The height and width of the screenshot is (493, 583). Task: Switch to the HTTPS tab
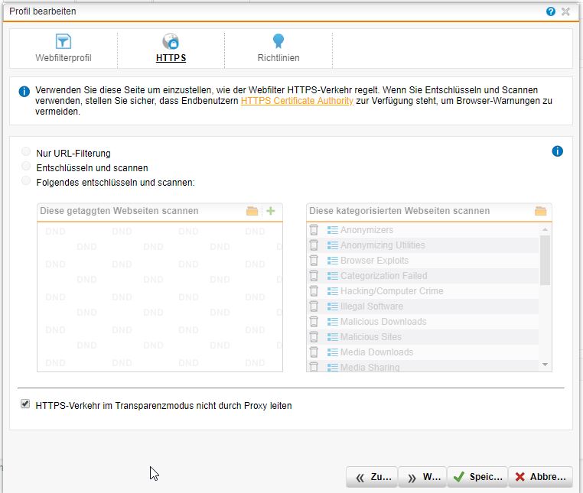point(171,49)
